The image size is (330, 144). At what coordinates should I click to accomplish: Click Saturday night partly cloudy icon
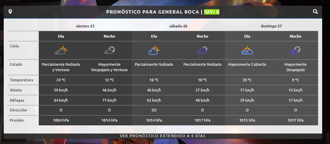click(x=202, y=50)
